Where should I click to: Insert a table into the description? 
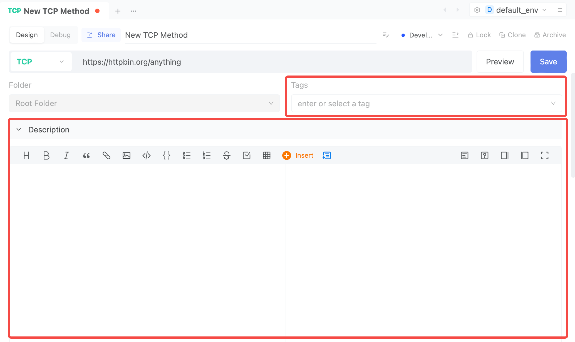click(x=267, y=155)
